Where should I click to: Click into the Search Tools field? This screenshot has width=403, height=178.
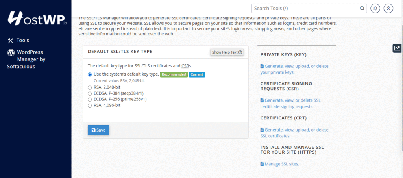click(305, 8)
